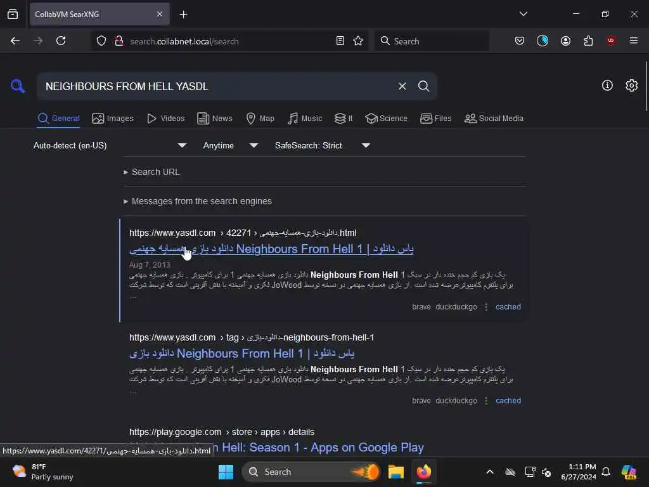649x487 pixels.
Task: Go back to the previous page
Action: (x=15, y=41)
